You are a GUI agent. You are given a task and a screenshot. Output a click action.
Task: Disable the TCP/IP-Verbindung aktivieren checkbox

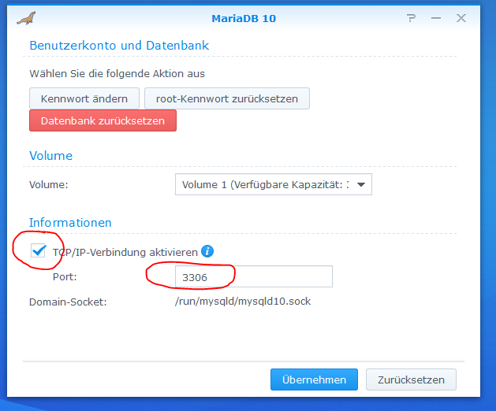tap(39, 251)
